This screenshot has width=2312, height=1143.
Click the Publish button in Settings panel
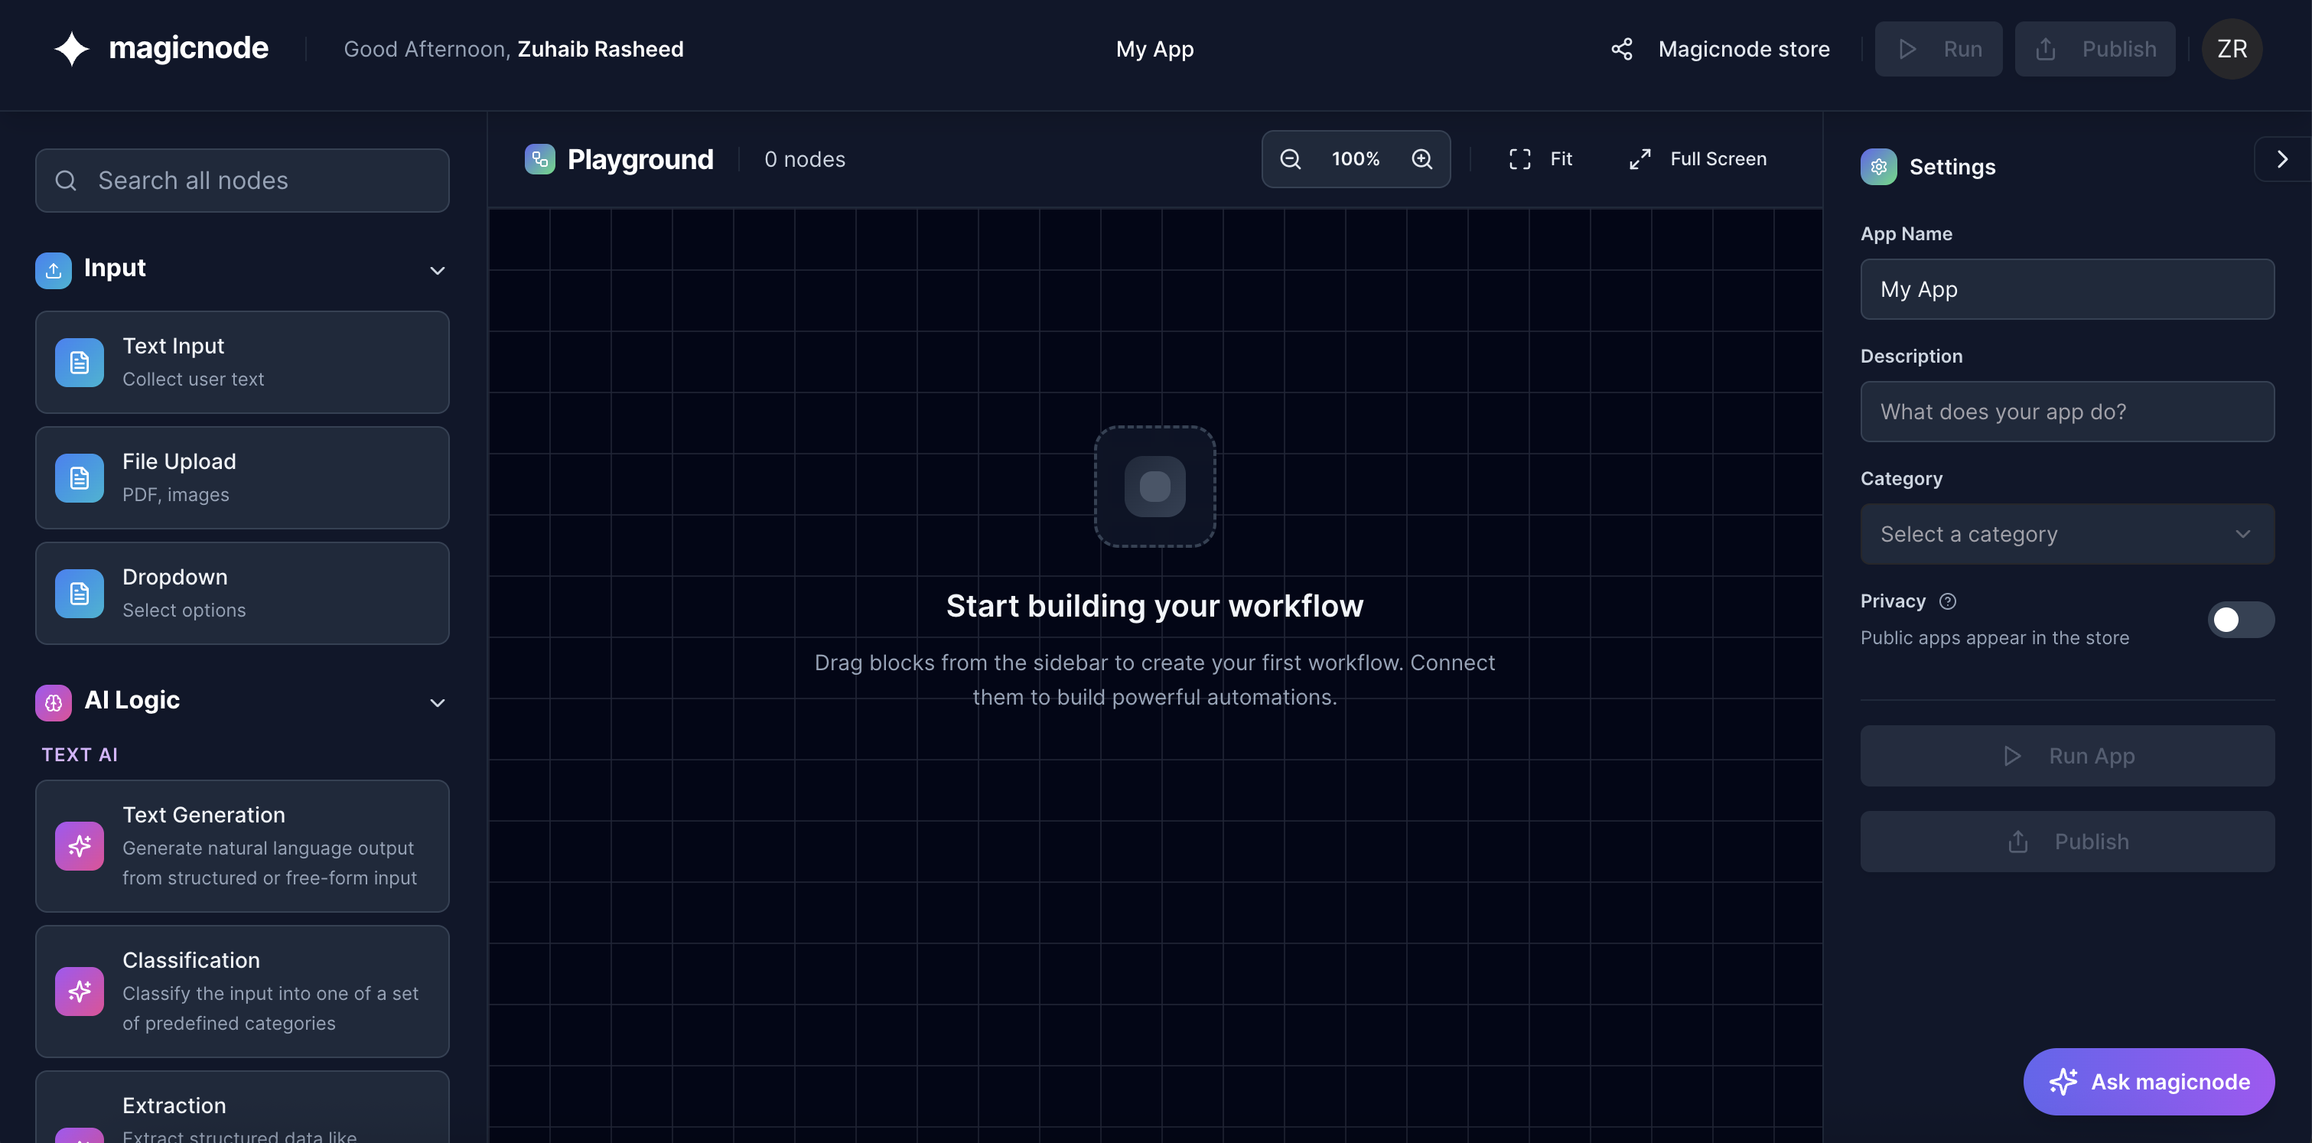tap(2067, 842)
